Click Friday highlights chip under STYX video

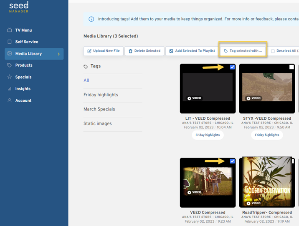click(x=267, y=135)
